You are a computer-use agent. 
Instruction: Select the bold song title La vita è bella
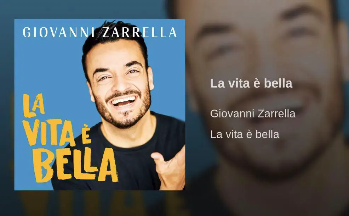(251, 83)
